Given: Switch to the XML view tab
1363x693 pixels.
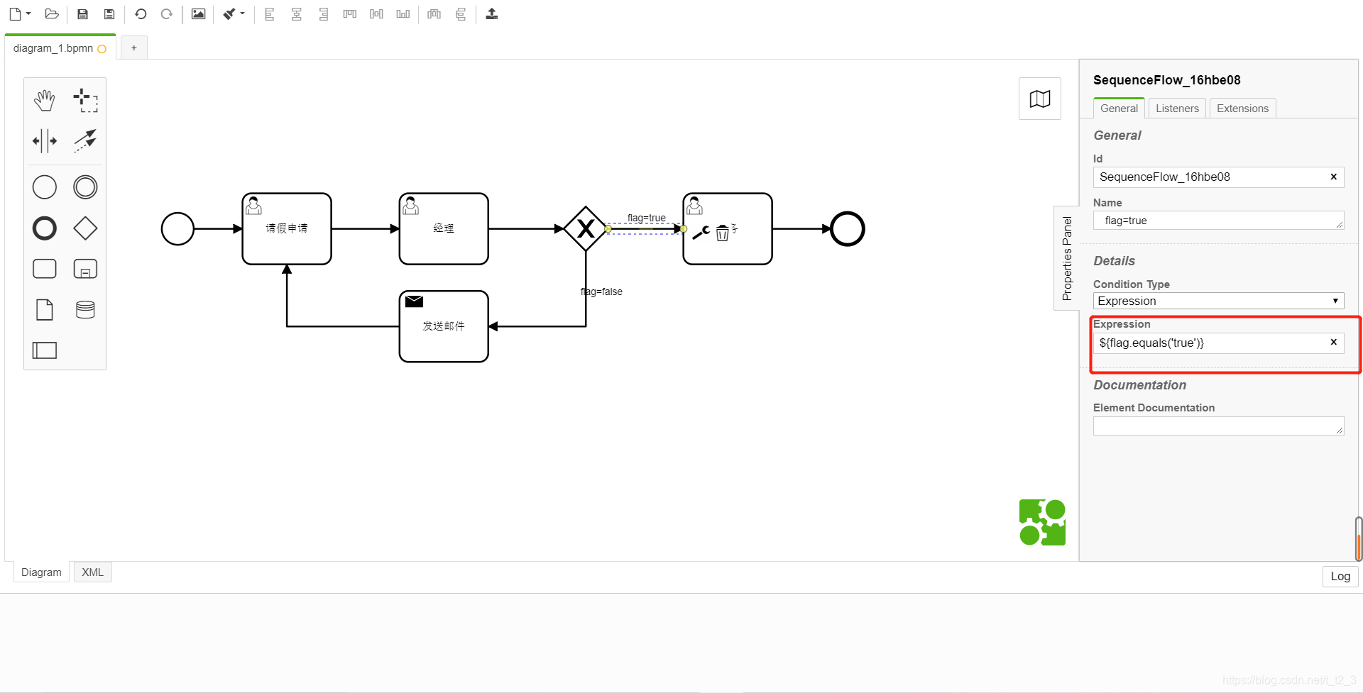Looking at the screenshot, I should tap(92, 572).
